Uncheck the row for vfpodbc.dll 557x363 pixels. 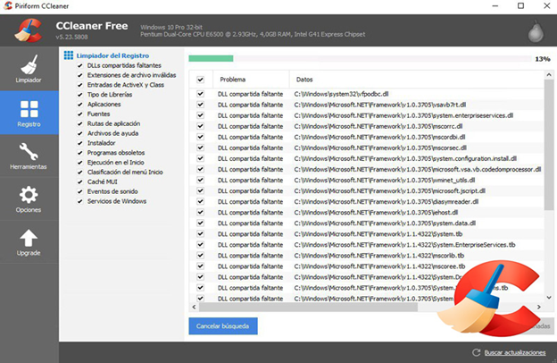200,93
